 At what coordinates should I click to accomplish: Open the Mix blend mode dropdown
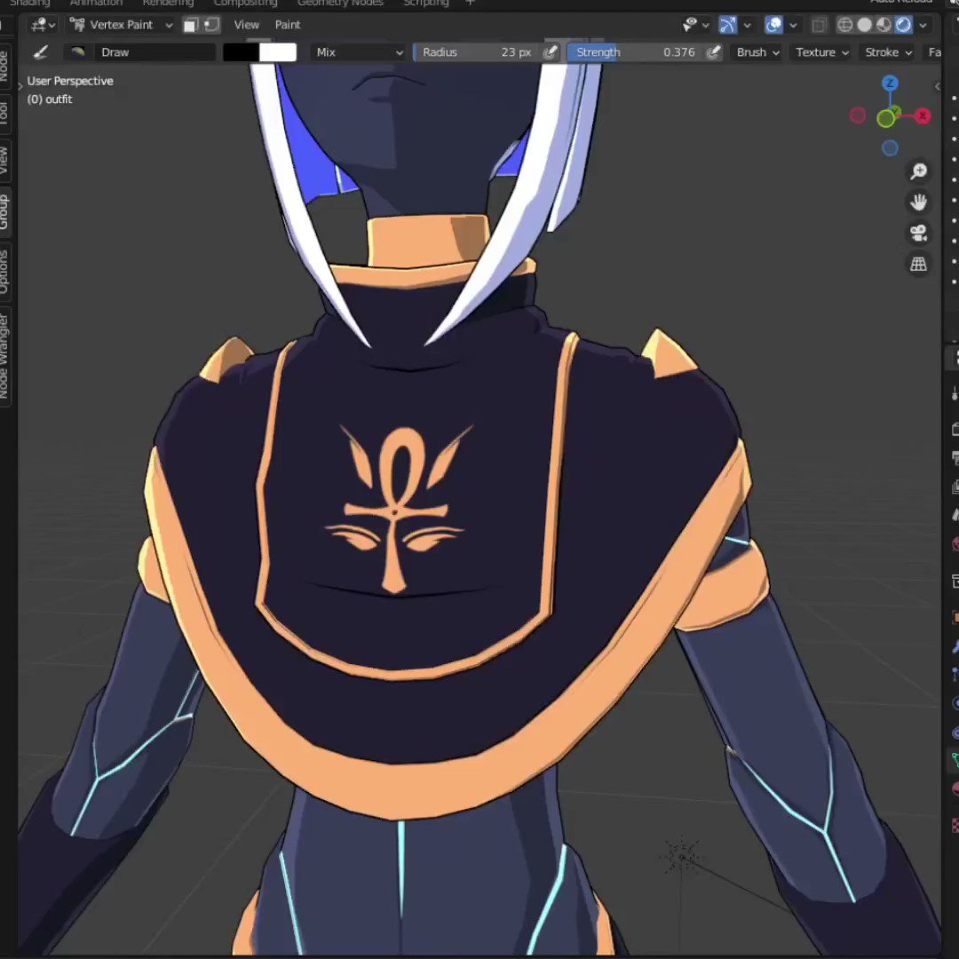coord(358,52)
